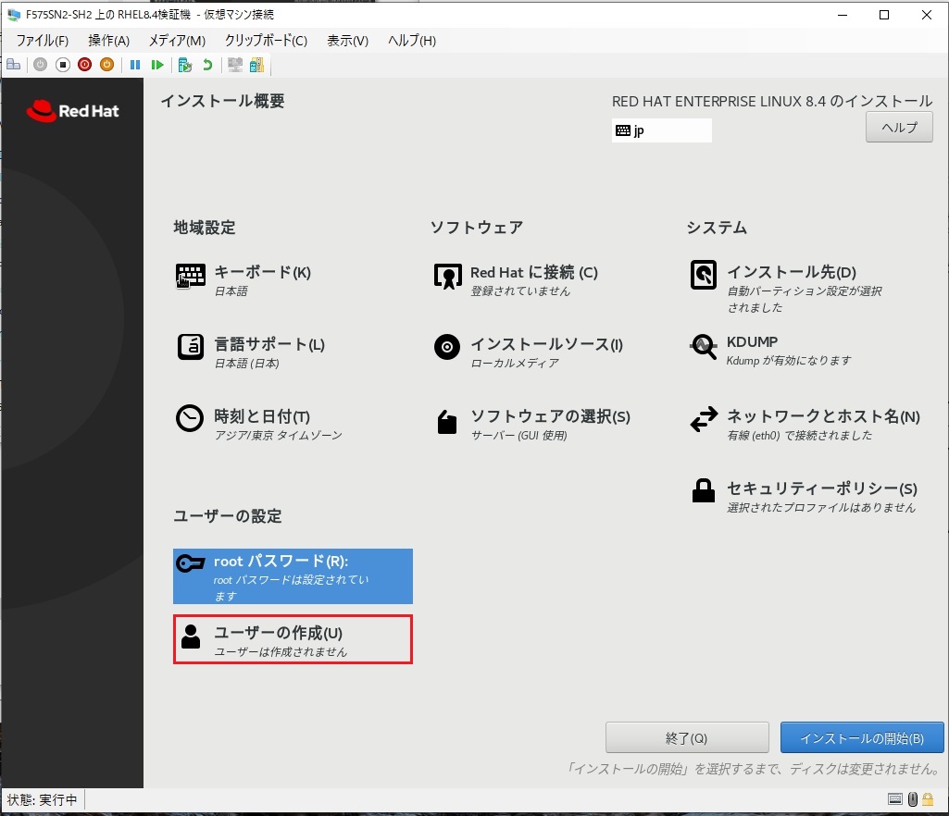Click the greyed-out monitors toolbar icon
This screenshot has width=949, height=816.
[x=235, y=65]
